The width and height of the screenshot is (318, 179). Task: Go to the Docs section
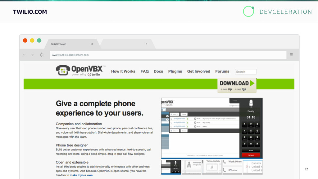point(158,71)
